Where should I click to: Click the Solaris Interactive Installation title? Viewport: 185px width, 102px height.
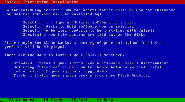(41, 2)
